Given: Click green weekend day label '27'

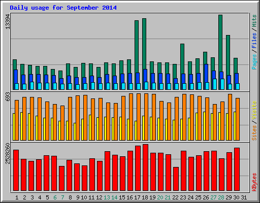Looking at the screenshot, I should [213, 197].
